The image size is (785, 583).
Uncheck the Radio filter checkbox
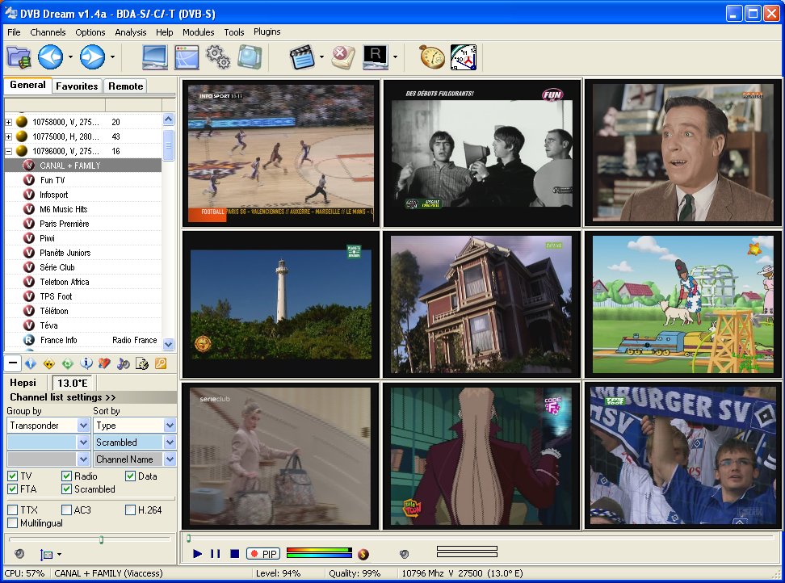[x=66, y=476]
